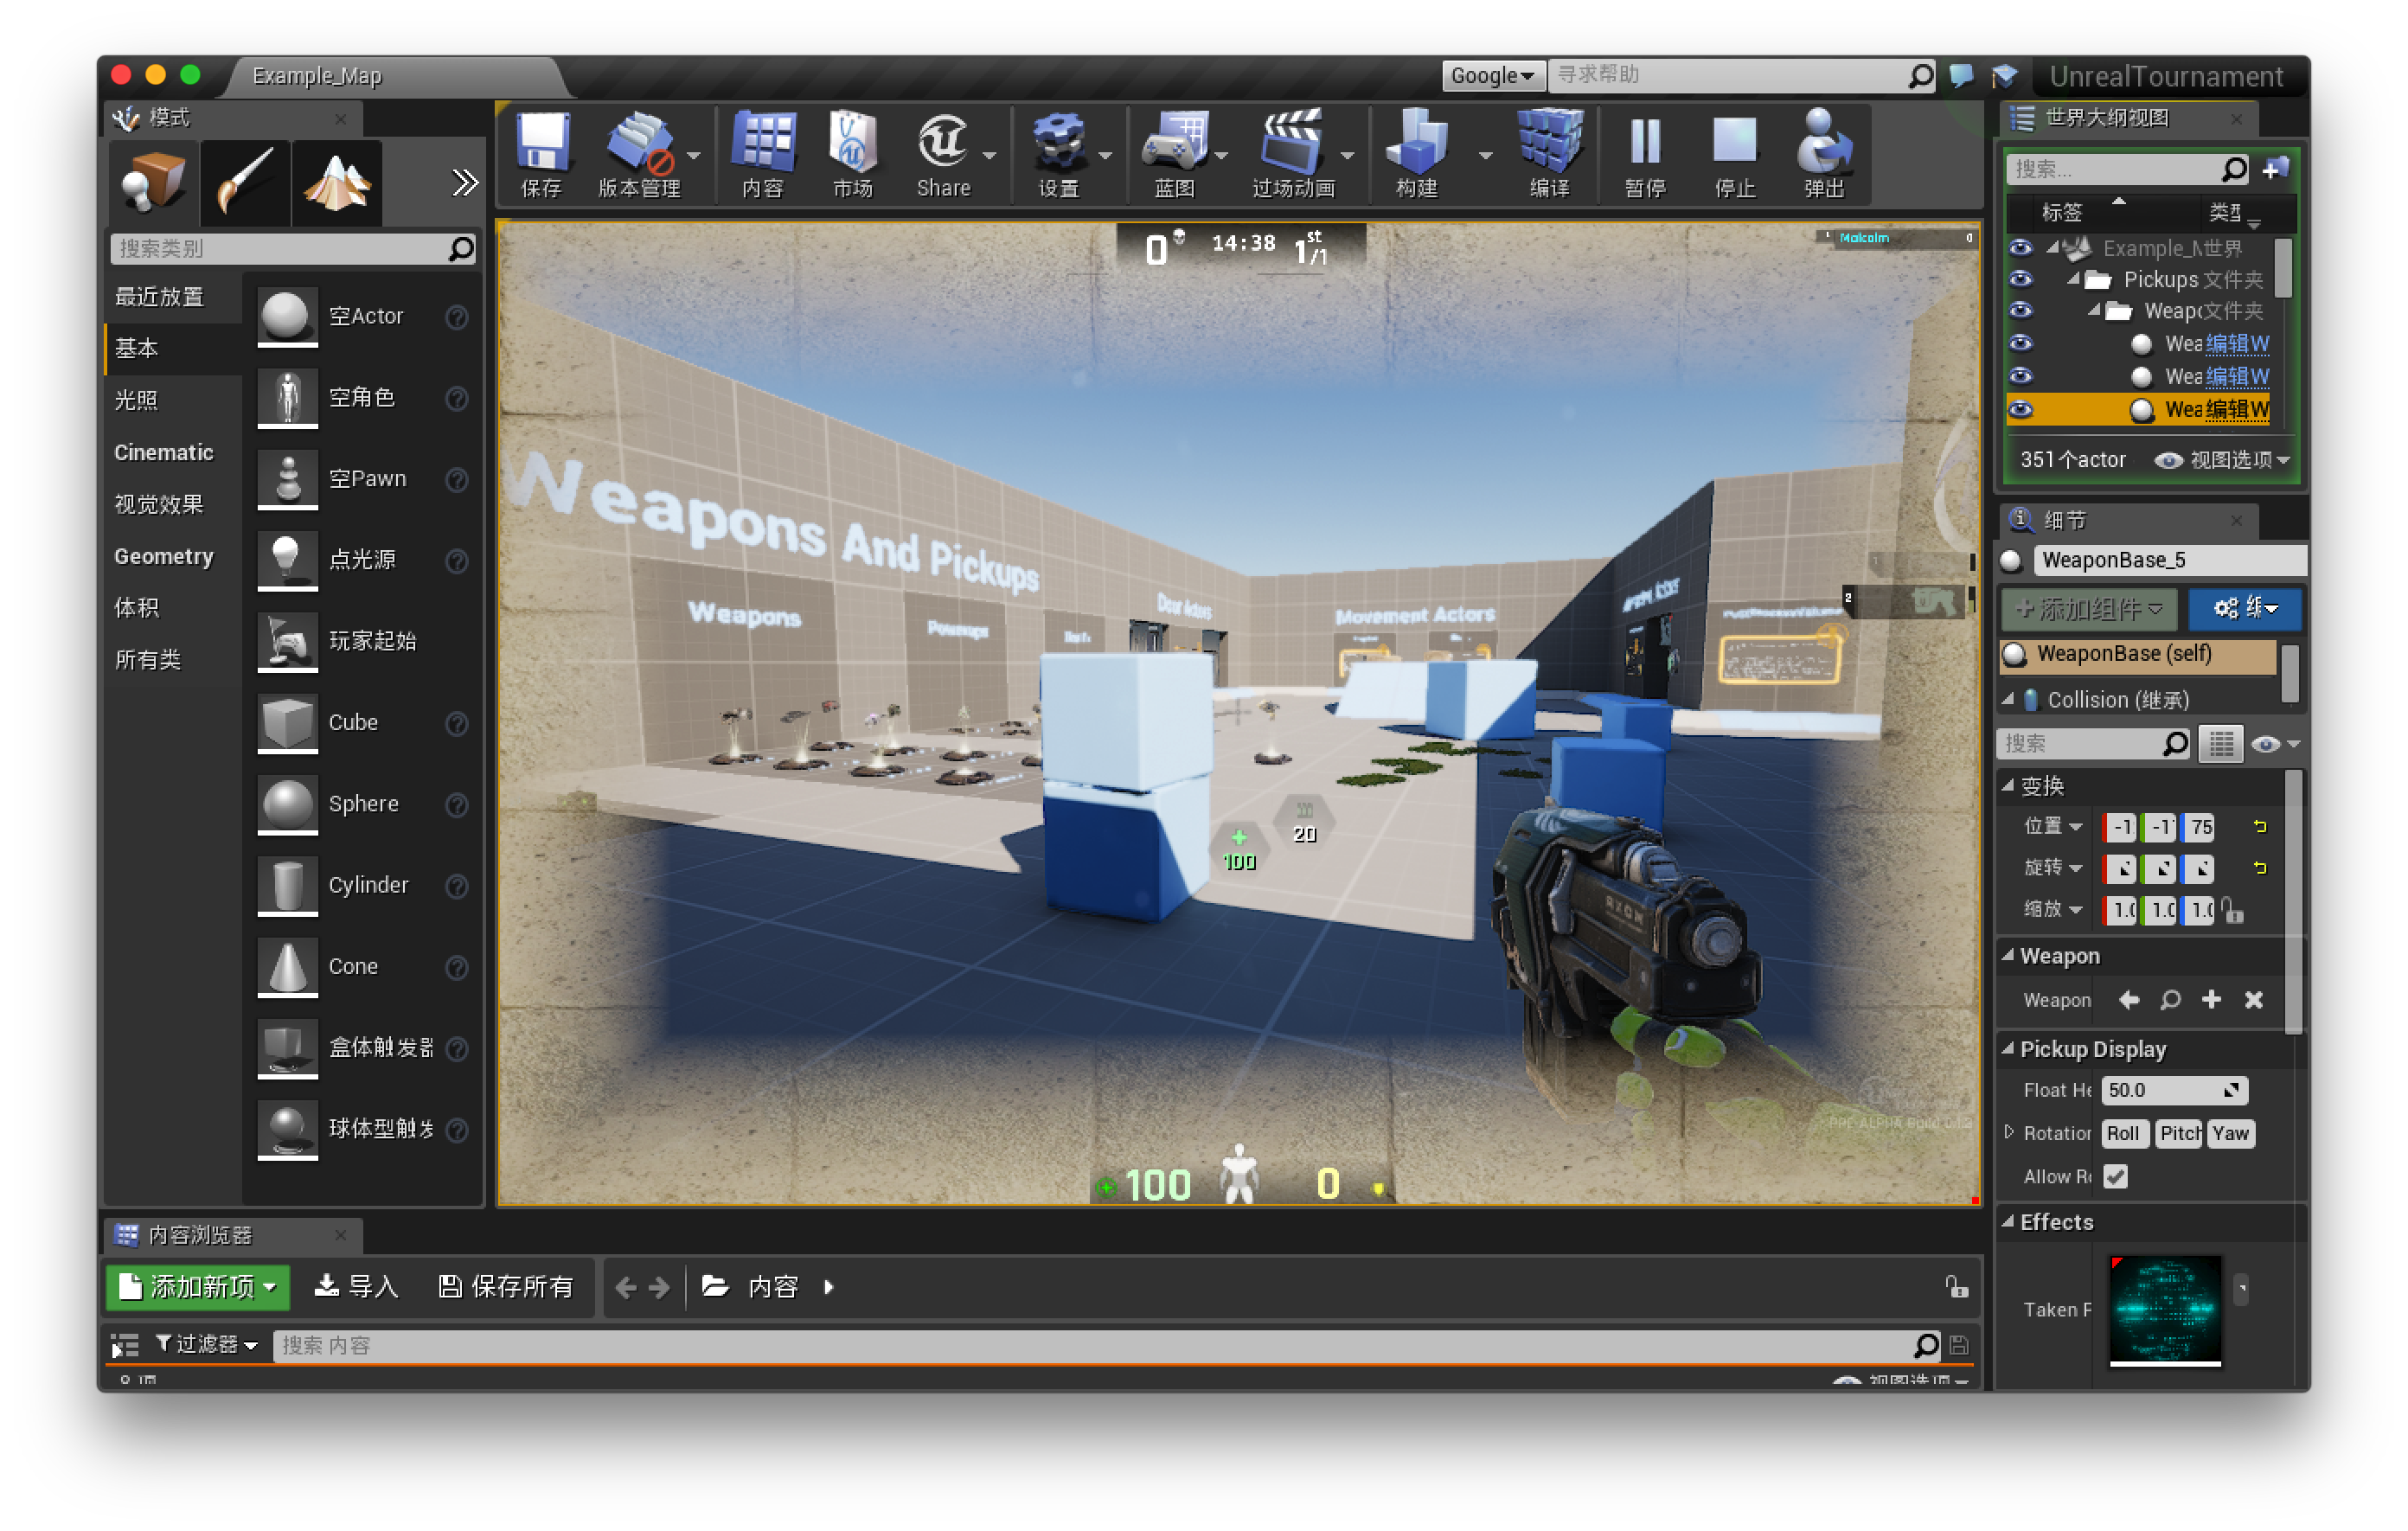Toggle the Allow Rotating checkbox

click(2115, 1177)
